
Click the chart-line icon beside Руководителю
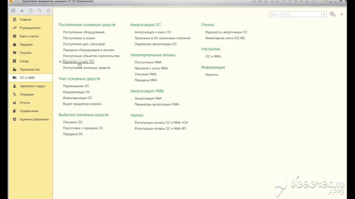(15, 28)
